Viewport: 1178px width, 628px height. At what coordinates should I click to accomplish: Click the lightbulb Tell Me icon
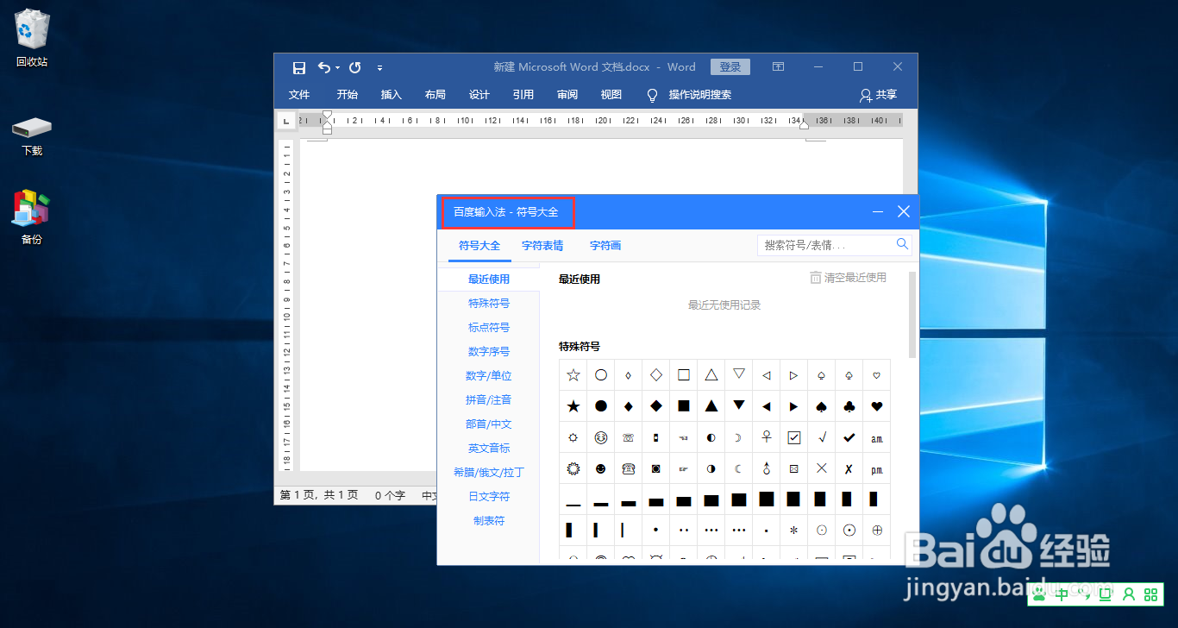point(653,95)
